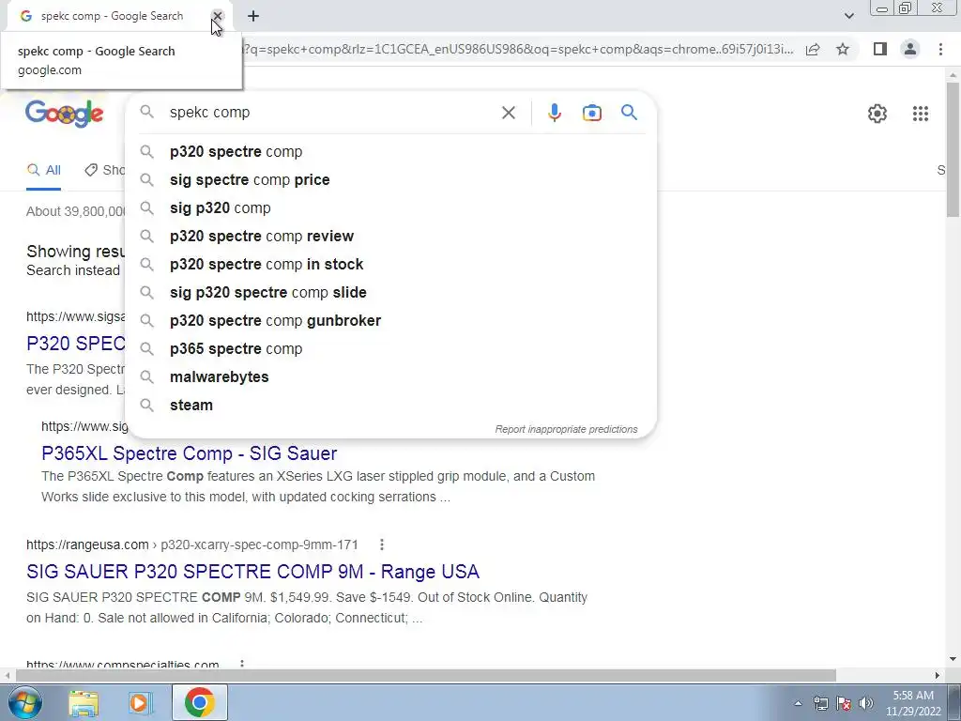Select suggestion "sig spectre comp price"
Image resolution: width=961 pixels, height=721 pixels.
click(x=391, y=179)
